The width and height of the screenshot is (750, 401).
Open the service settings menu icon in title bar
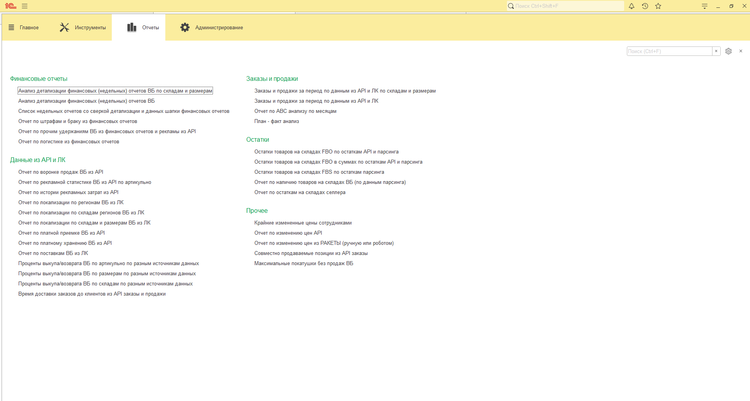[x=705, y=6]
